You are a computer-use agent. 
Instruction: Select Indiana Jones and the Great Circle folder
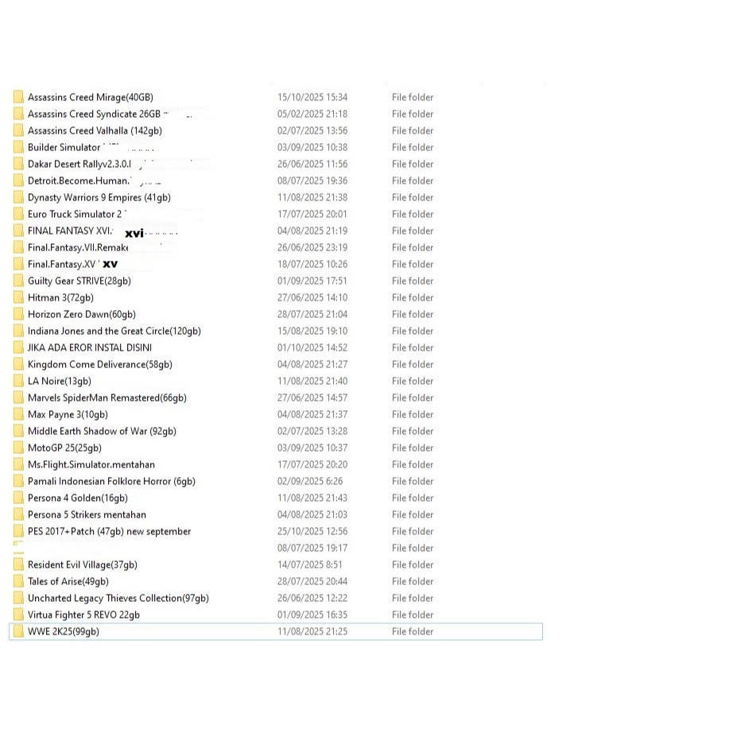click(x=114, y=331)
